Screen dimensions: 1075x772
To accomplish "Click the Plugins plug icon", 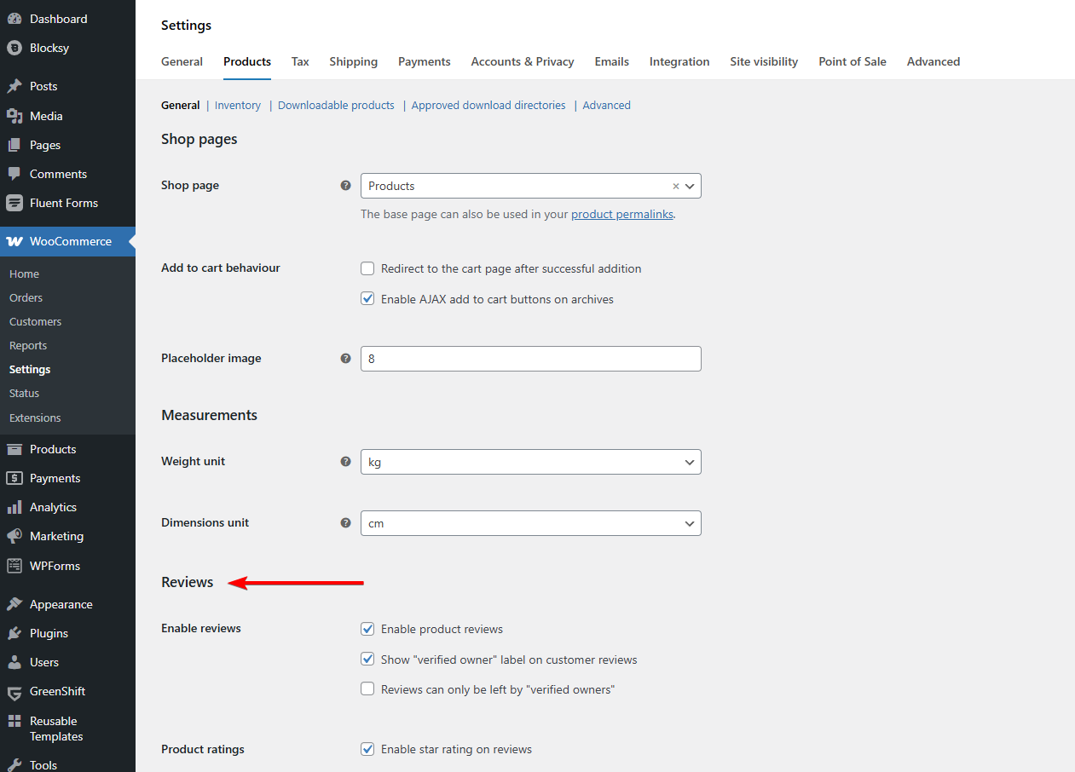I will [x=14, y=633].
